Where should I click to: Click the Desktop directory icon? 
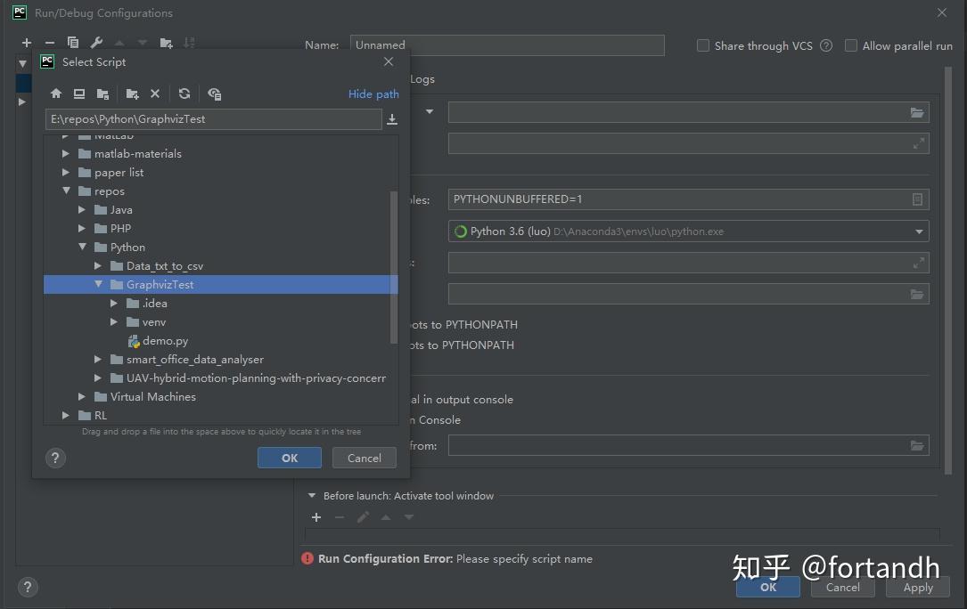(x=79, y=93)
